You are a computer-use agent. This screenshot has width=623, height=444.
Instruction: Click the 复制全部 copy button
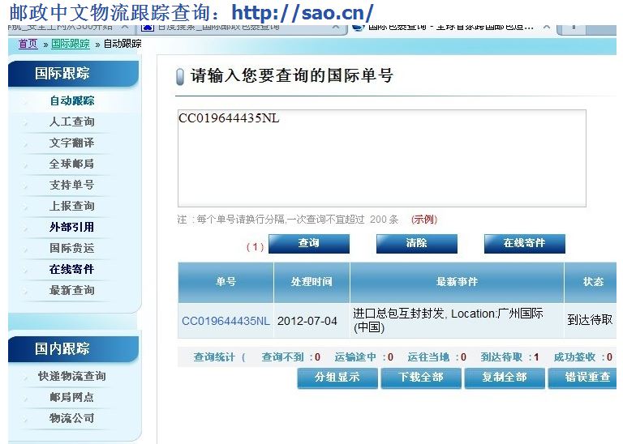pos(504,378)
